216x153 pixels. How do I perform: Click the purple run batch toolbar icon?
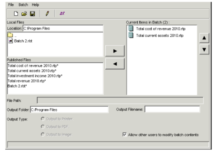[62, 14]
